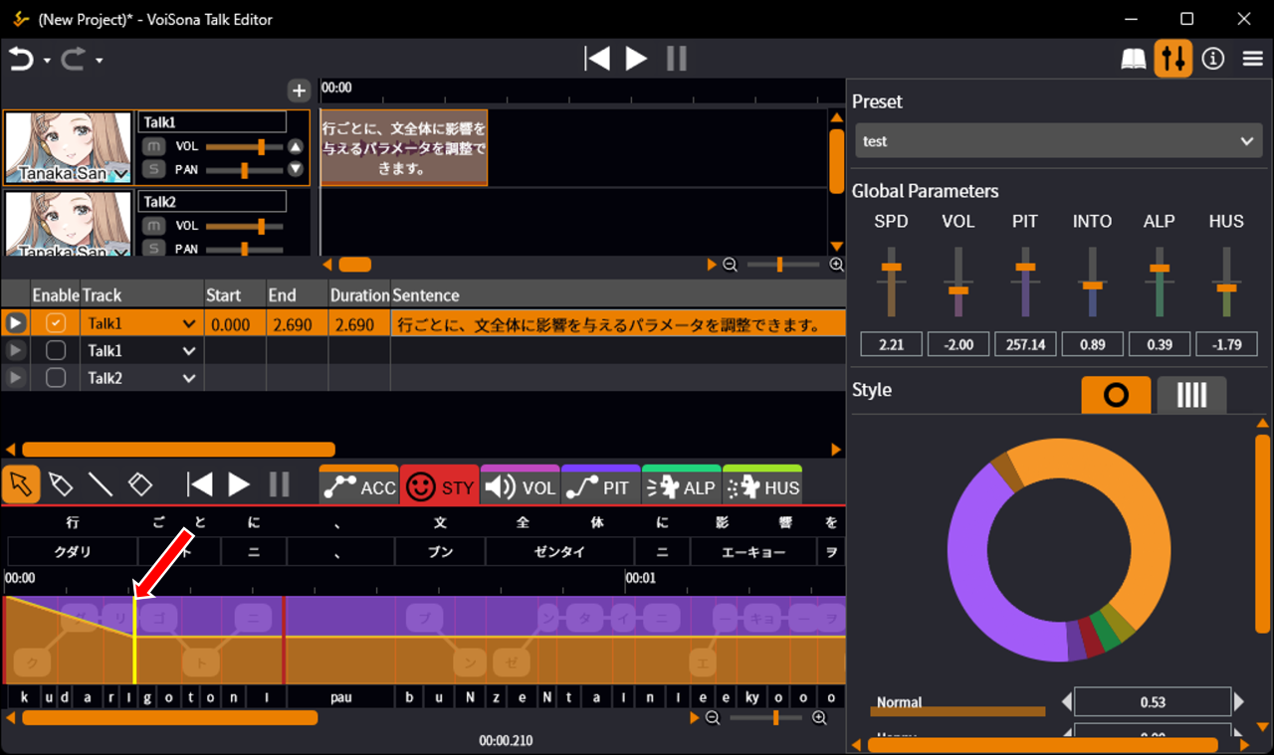Toggle the parameter sliders panel icon
The width and height of the screenshot is (1274, 755).
click(x=1173, y=60)
